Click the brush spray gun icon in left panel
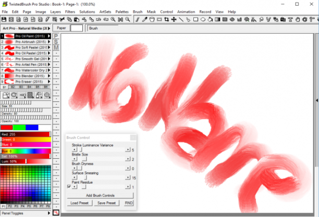This screenshot has height=217, width=319. coord(22,95)
